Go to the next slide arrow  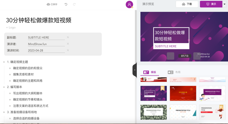click(197, 56)
